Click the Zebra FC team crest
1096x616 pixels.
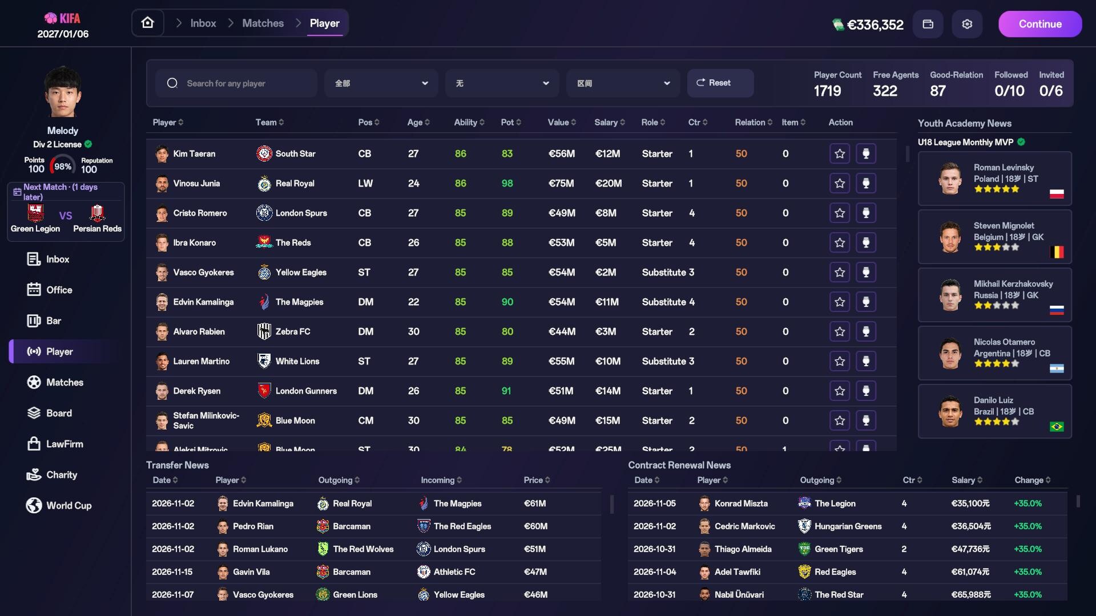(x=264, y=331)
